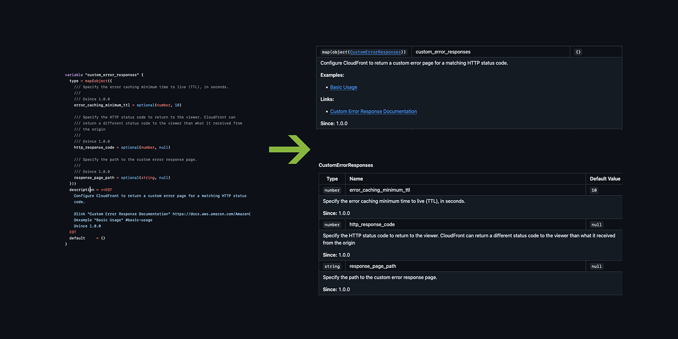Click the description heredoc code line

(x=91, y=190)
